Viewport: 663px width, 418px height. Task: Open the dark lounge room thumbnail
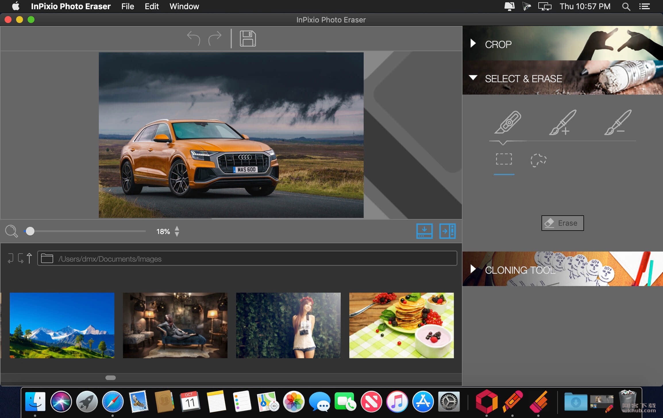point(175,325)
